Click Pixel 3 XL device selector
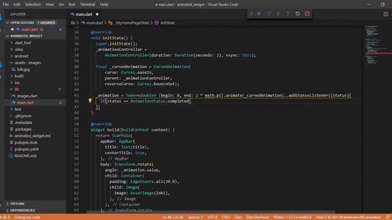The width and height of the screenshot is (392, 220). (349, 218)
